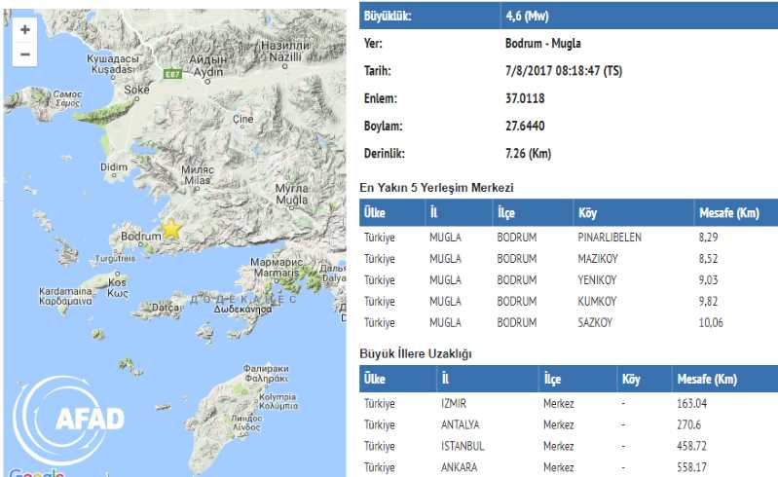Viewport: 778px width, 477px height.
Task: Click the yellow star epicenter marker
Action: 171,229
